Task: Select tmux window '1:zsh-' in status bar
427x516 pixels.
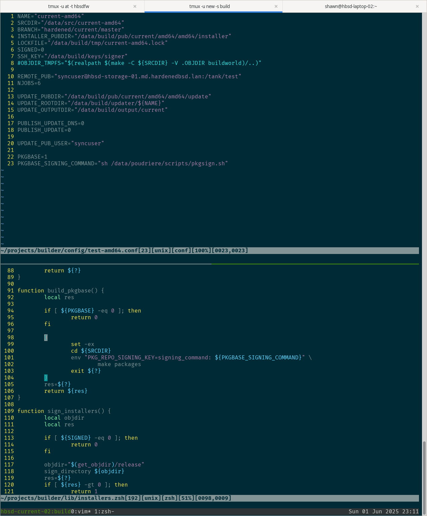Action: 104,511
